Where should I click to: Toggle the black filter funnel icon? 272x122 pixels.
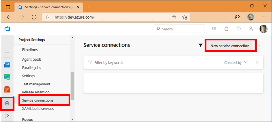(x=201, y=46)
